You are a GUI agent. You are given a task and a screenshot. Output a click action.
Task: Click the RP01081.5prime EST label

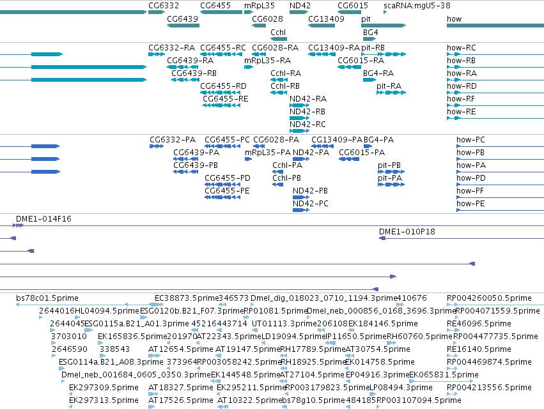tap(276, 311)
